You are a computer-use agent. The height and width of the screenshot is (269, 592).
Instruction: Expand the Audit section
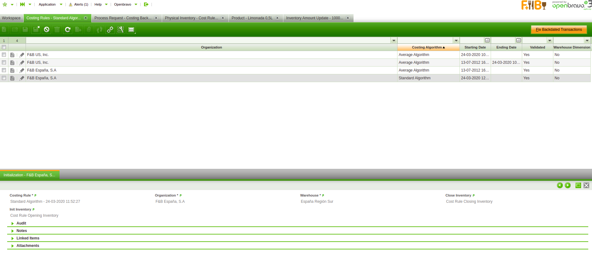pyautogui.click(x=21, y=223)
